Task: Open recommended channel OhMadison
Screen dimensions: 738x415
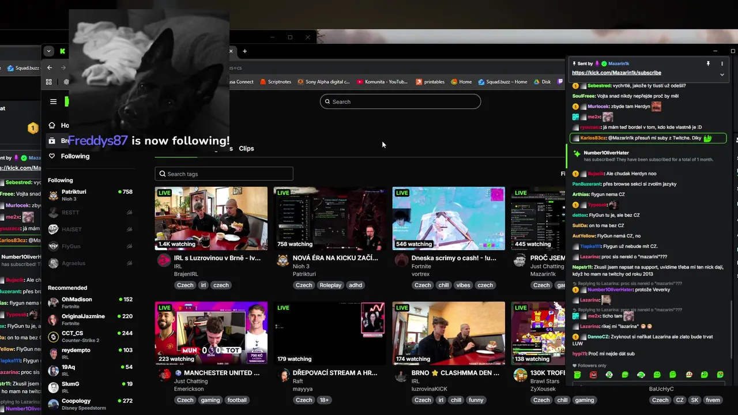Action: [x=90, y=303]
